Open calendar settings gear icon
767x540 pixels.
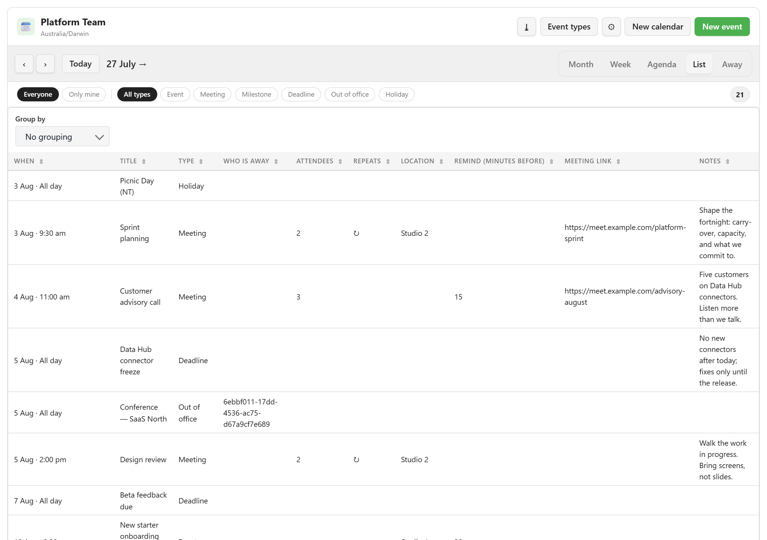611,27
